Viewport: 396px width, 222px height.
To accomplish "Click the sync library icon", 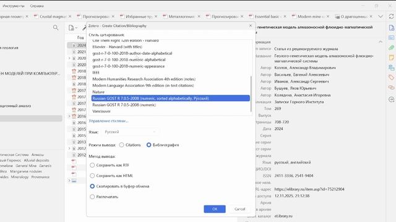I will tap(391, 17).
